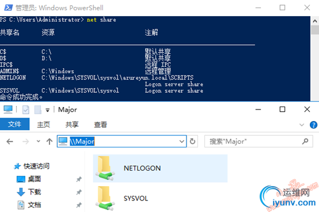
Task: Expand the address bar history dropdown
Action: point(182,141)
